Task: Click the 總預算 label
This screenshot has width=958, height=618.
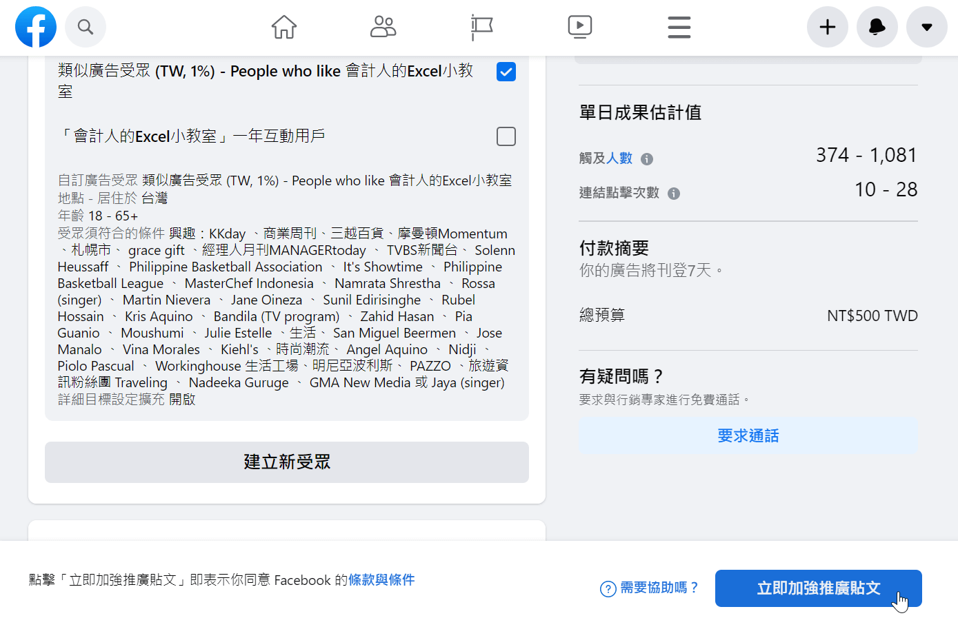Action: [x=602, y=316]
